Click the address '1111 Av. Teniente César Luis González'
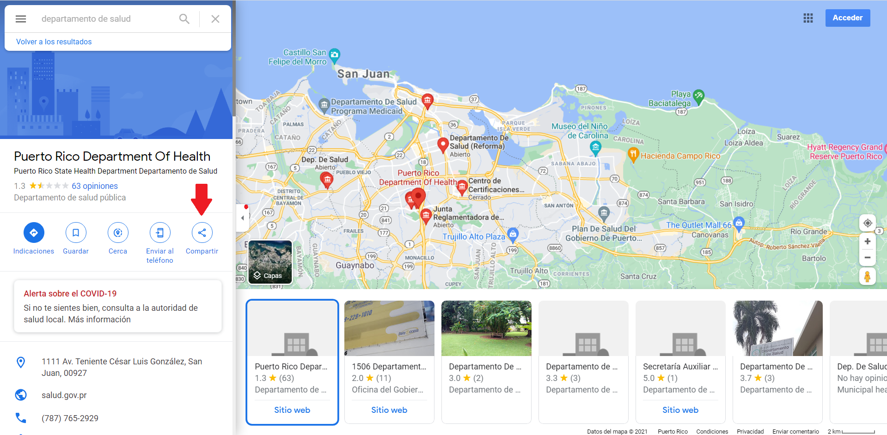Image resolution: width=887 pixels, height=435 pixels. click(x=122, y=367)
